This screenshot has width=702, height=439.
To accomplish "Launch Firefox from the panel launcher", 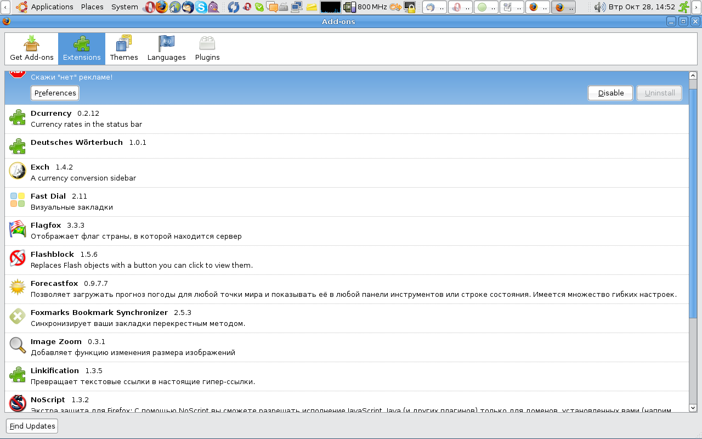I will [x=162, y=7].
